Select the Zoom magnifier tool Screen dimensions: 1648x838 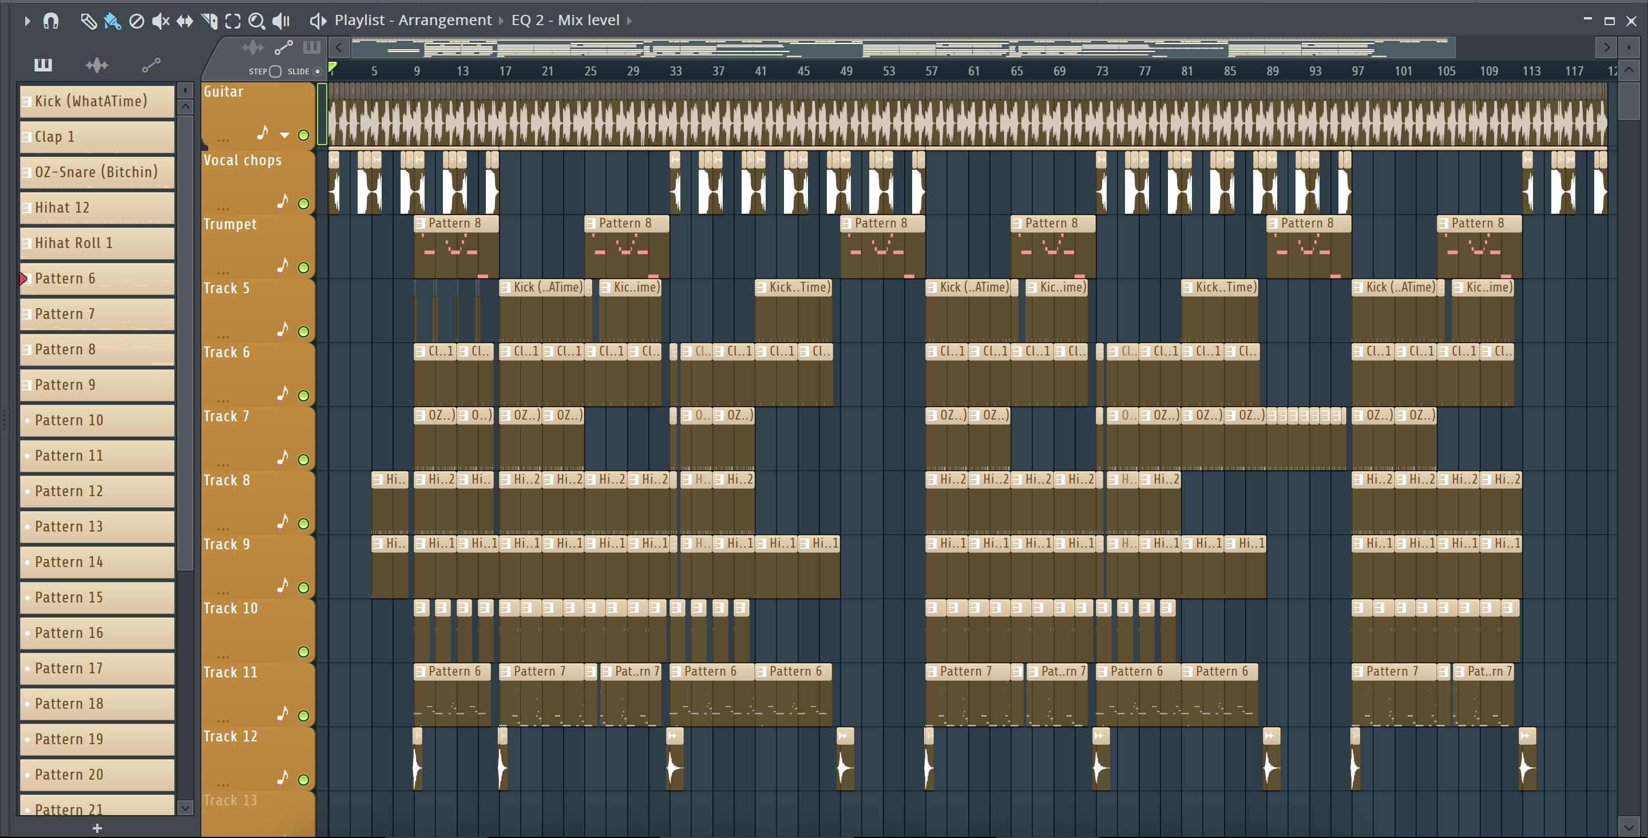point(256,21)
